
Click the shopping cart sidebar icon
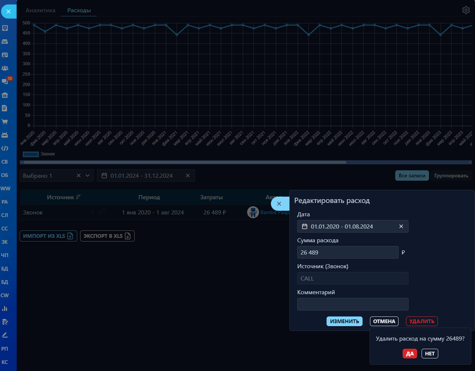[x=5, y=122]
